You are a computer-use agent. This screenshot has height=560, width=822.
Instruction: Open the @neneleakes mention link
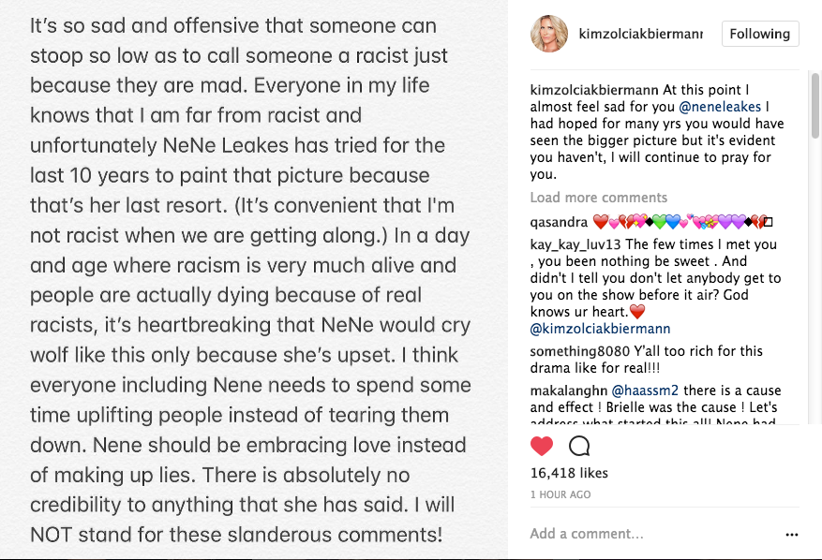[720, 107]
